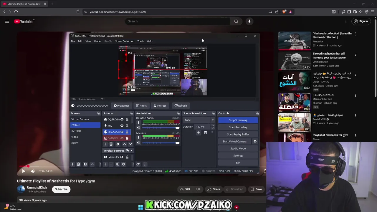Add a new scene in Scenes dock
This screenshot has height=212, width=377.
click(x=72, y=164)
